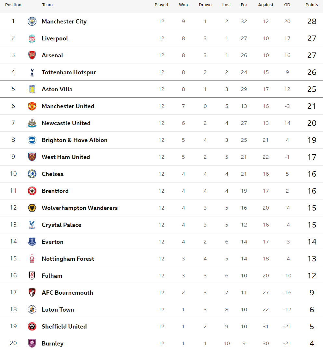The image size is (323, 353).
Task: Click the Manchester United crest
Action: pos(32,106)
